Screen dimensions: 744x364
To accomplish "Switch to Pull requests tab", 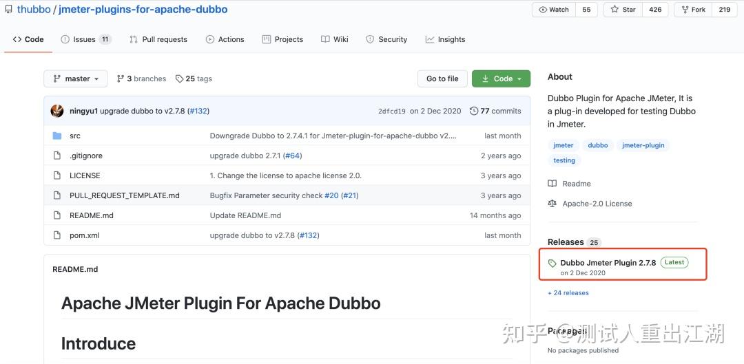I will tap(158, 39).
